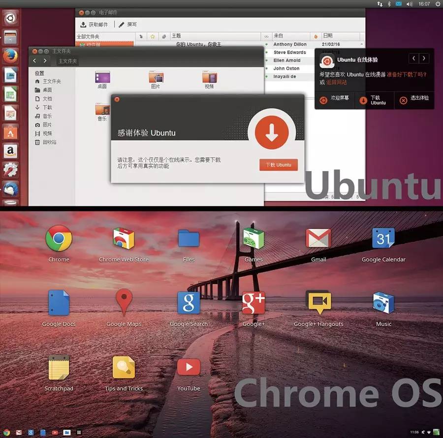The image size is (443, 438).
Task: Select John Oxton's email in the message list
Action: [290, 68]
